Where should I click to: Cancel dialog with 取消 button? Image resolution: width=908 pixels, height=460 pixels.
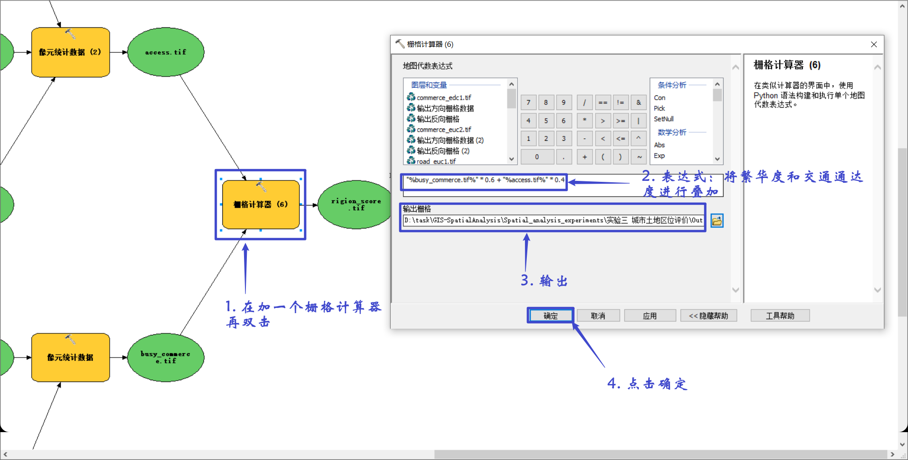click(x=598, y=315)
